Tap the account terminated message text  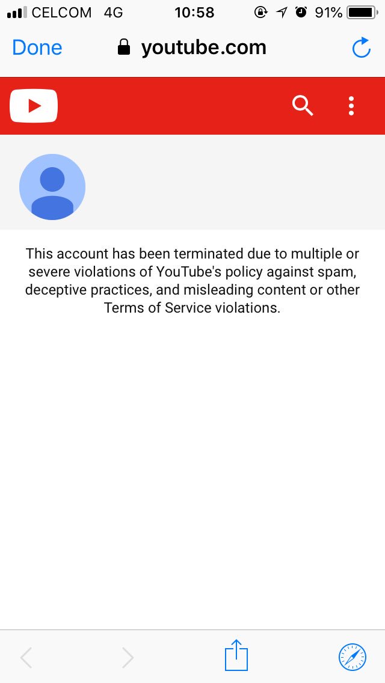[x=192, y=281]
